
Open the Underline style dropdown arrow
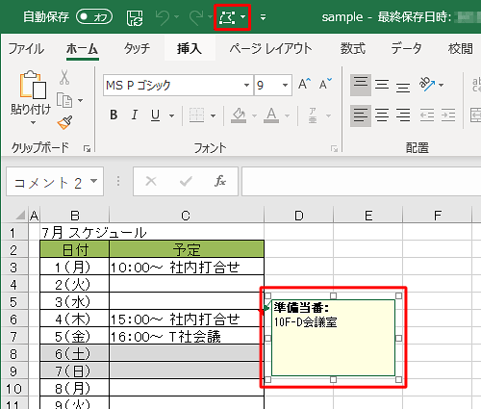[x=171, y=115]
